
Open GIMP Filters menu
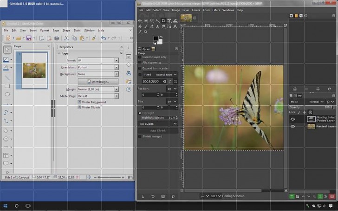pyautogui.click(x=216, y=10)
